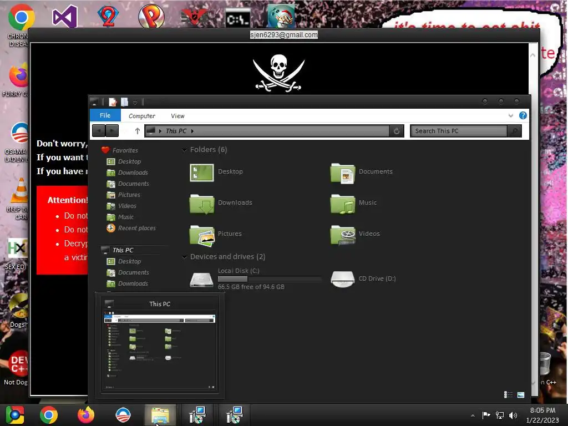Select This PC in navigation pane
The width and height of the screenshot is (568, 426).
118,250
